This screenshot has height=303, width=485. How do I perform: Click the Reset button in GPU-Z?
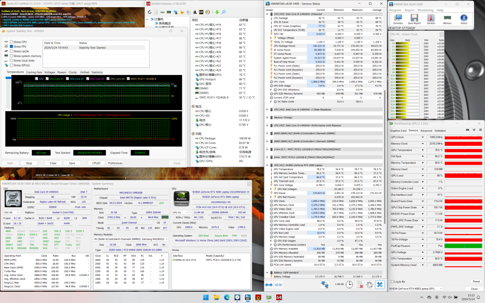coord(476,281)
